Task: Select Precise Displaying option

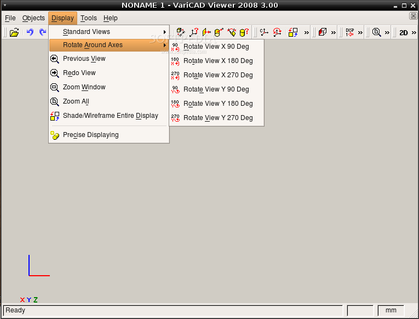Action: click(x=109, y=135)
